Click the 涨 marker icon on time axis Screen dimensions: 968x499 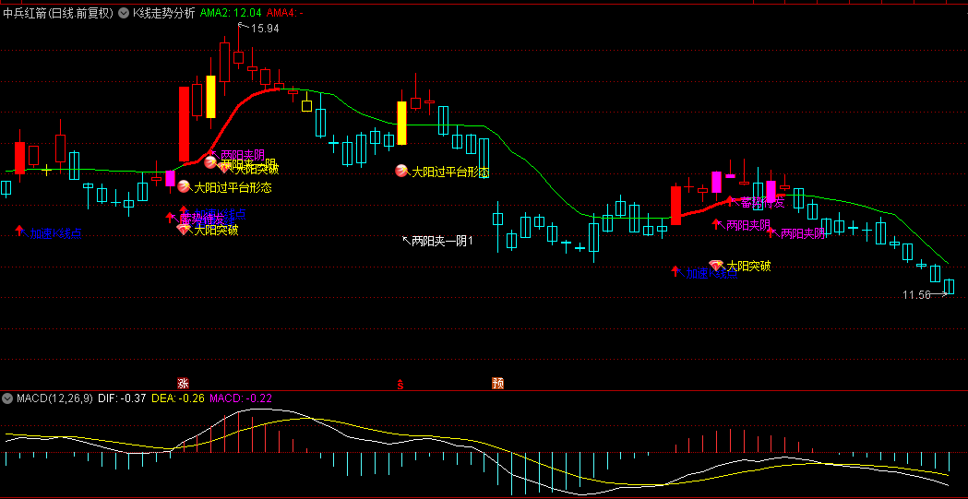click(183, 383)
